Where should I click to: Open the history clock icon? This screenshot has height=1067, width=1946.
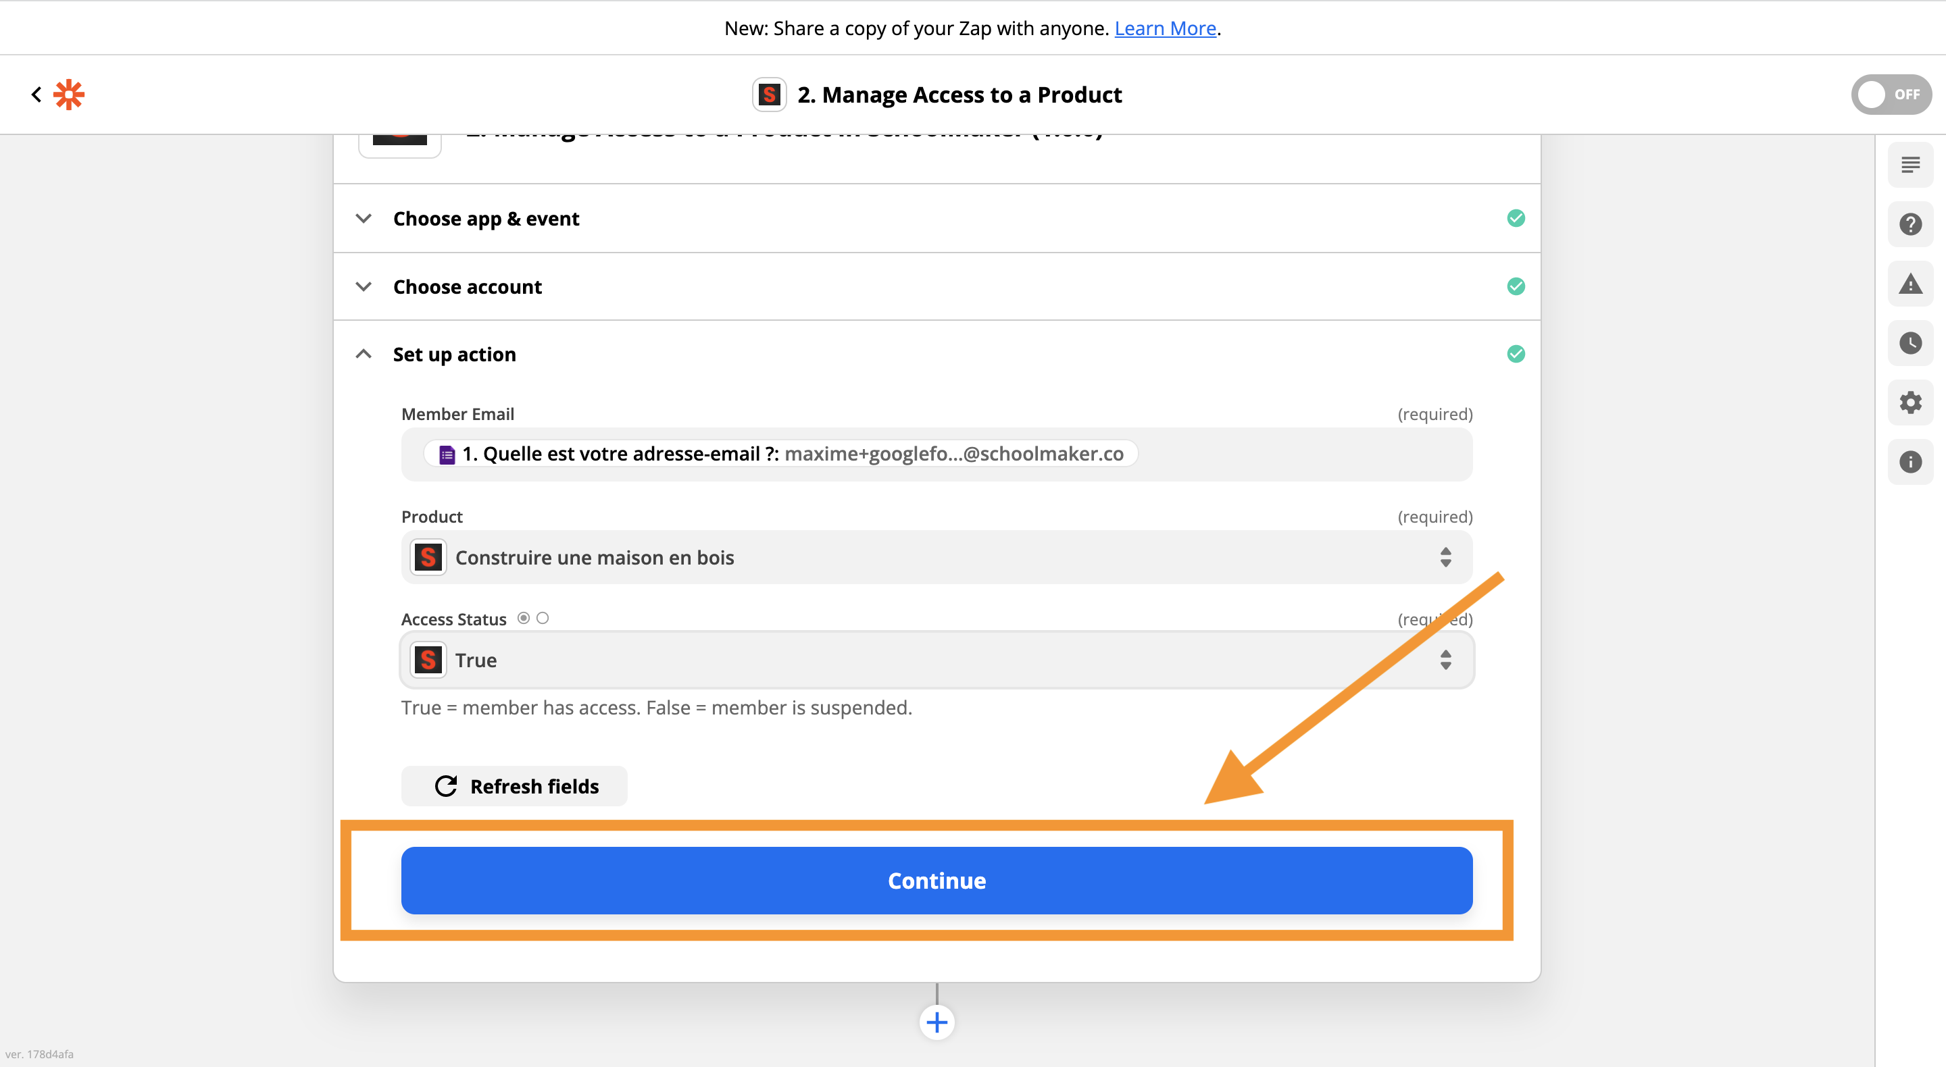point(1910,343)
